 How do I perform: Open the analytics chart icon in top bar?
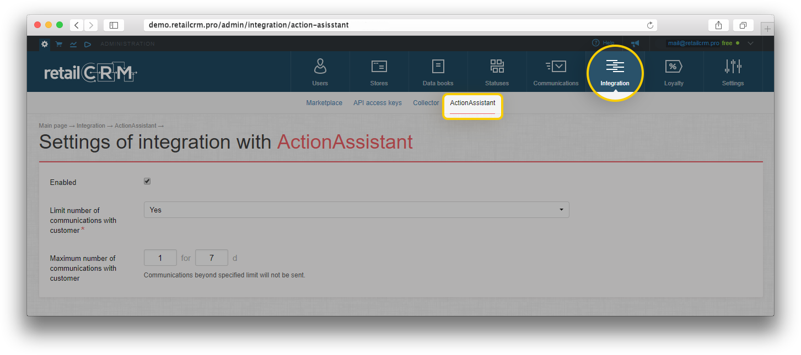73,43
